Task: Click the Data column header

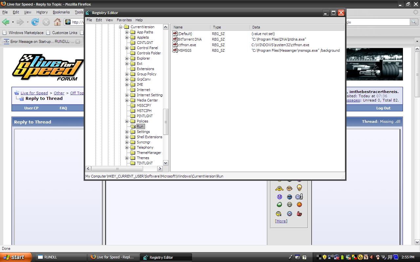Action: pyautogui.click(x=297, y=27)
